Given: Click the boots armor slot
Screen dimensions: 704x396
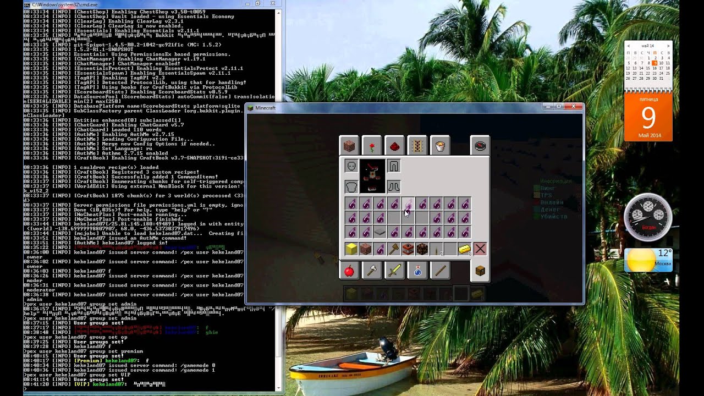Looking at the screenshot, I should click(x=393, y=186).
